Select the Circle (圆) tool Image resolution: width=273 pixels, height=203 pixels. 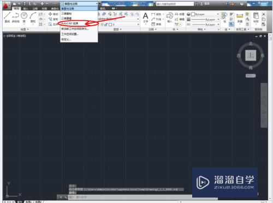coord(24,17)
